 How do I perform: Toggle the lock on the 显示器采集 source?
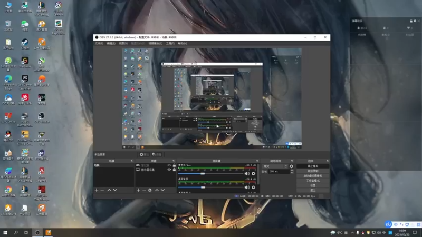174,170
